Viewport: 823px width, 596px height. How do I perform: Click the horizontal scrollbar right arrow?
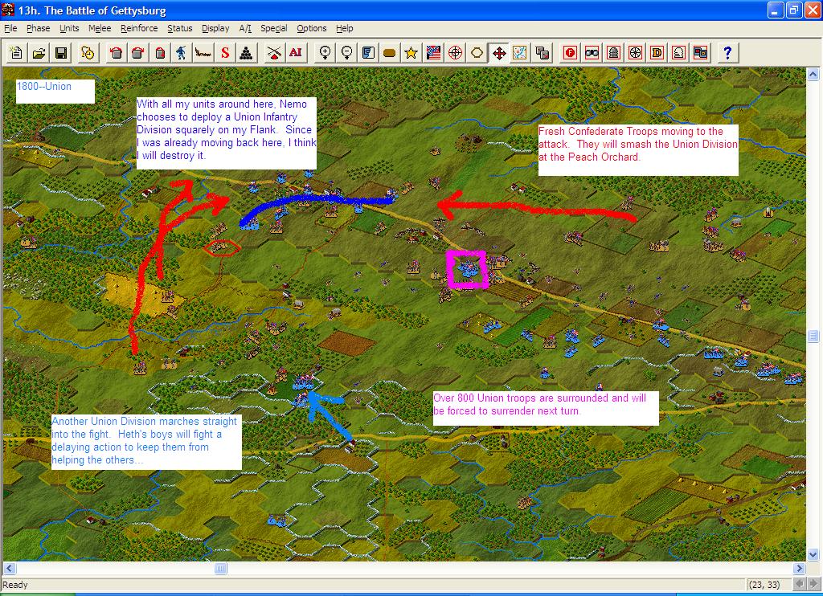click(799, 568)
